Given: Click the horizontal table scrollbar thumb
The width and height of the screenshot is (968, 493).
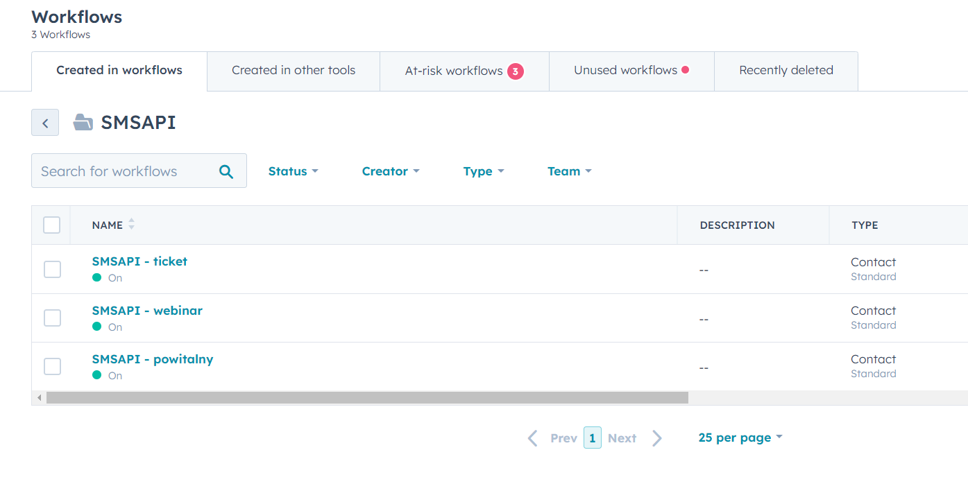Looking at the screenshot, I should pyautogui.click(x=367, y=398).
